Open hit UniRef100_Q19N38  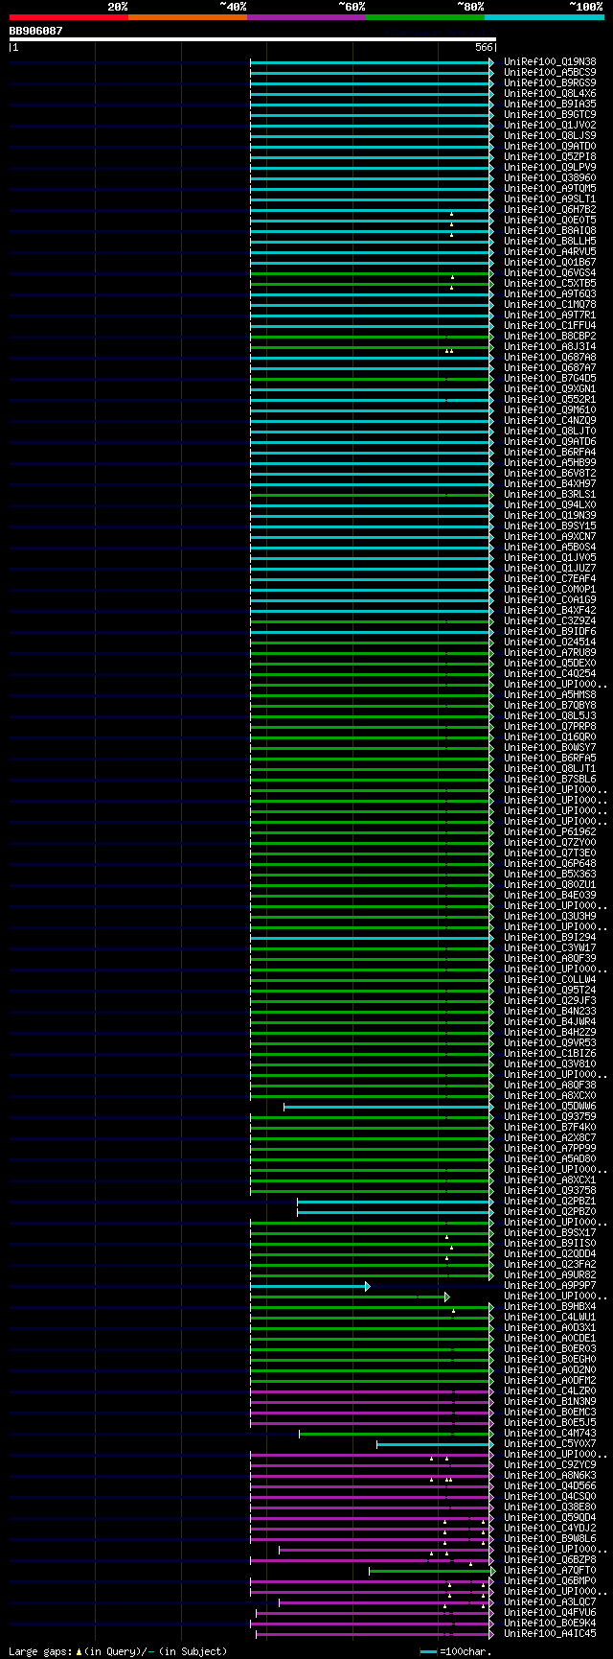[x=550, y=61]
